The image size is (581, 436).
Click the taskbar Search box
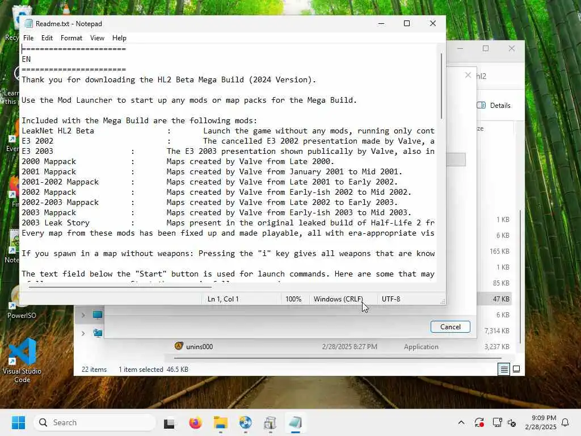point(95,422)
